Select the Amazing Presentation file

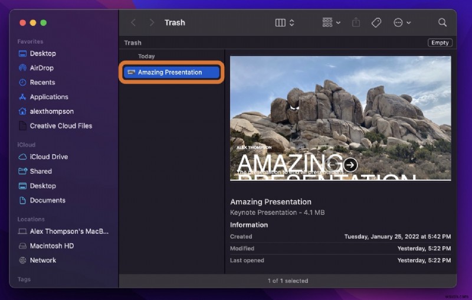[x=172, y=72]
